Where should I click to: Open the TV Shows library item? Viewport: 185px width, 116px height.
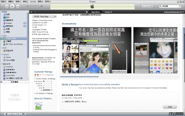click(8, 20)
